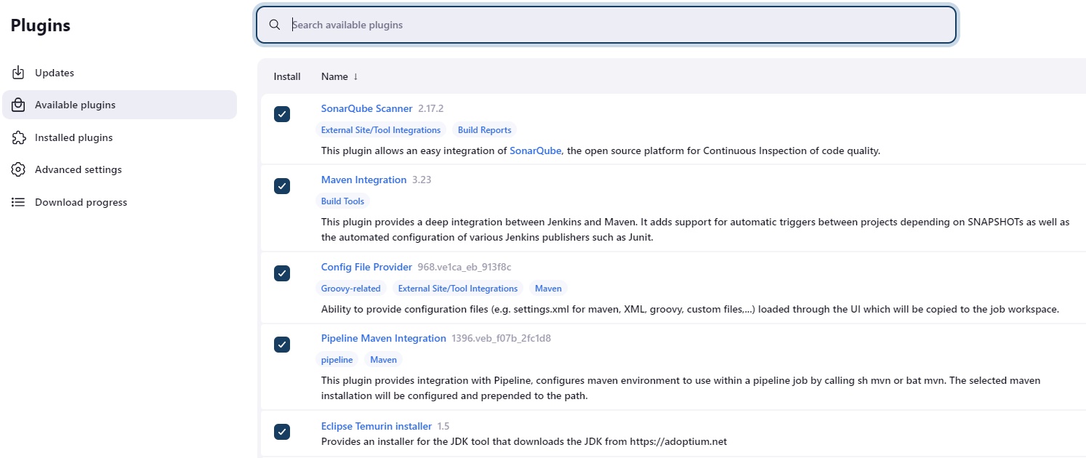
Task: Filter by the Groovy-related tag
Action: point(350,289)
